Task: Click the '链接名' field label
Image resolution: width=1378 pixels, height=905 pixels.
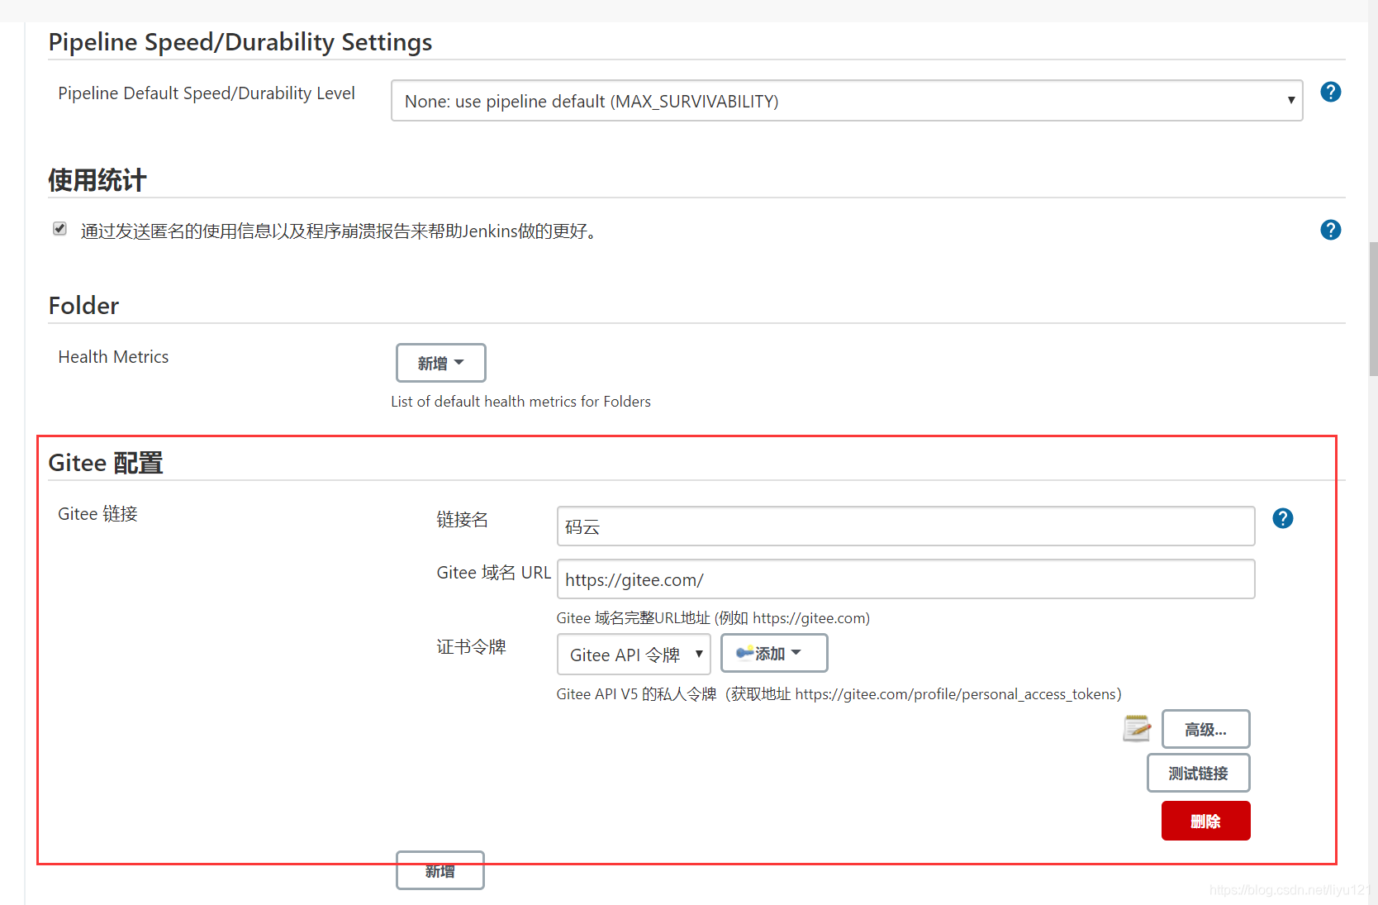Action: point(463,520)
